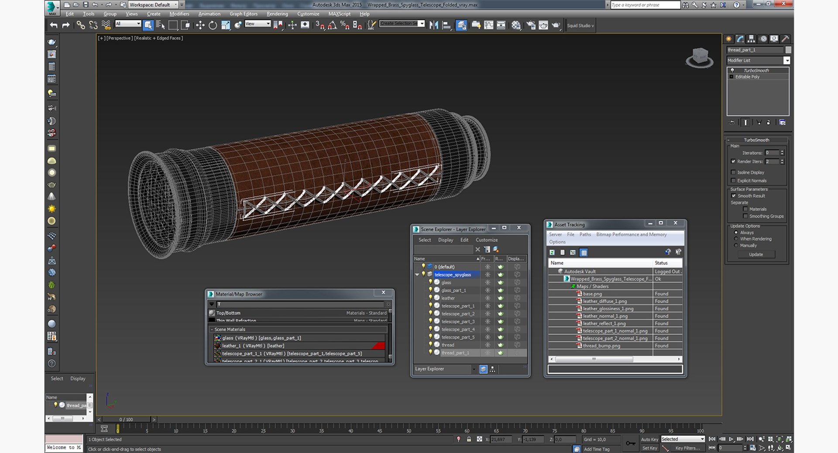This screenshot has height=453, width=838.
Task: Open the Modifiers menu
Action: [179, 14]
